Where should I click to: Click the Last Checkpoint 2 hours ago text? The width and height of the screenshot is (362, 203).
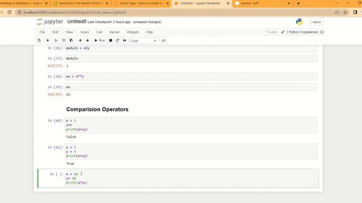[109, 22]
